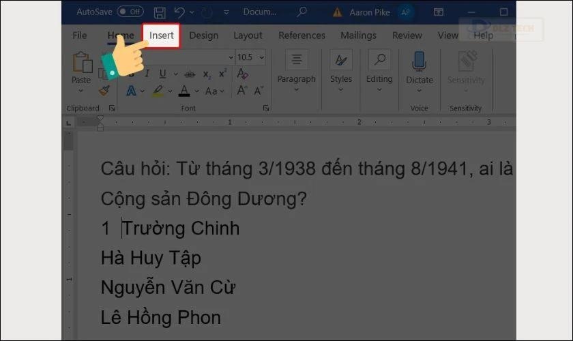Click the tab selector at ruler corner
Image resolution: width=573 pixels, height=341 pixels.
69,123
